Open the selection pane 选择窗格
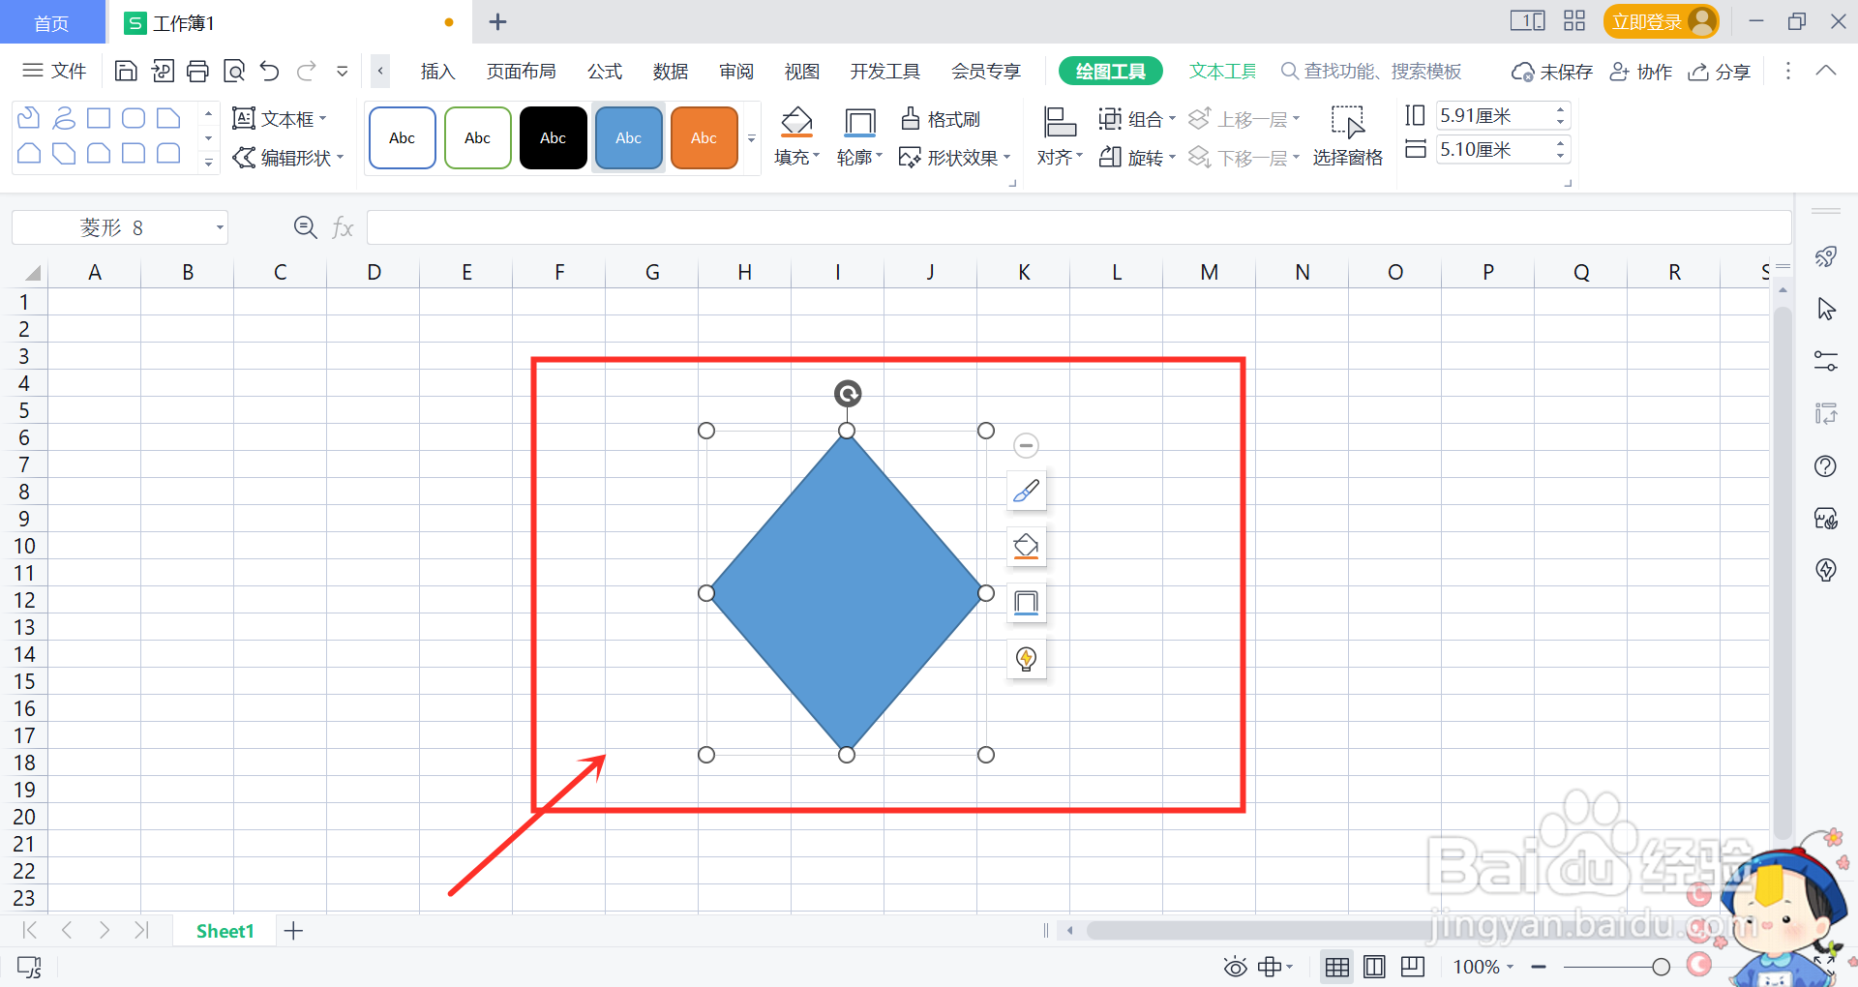Image resolution: width=1858 pixels, height=987 pixels. point(1348,135)
